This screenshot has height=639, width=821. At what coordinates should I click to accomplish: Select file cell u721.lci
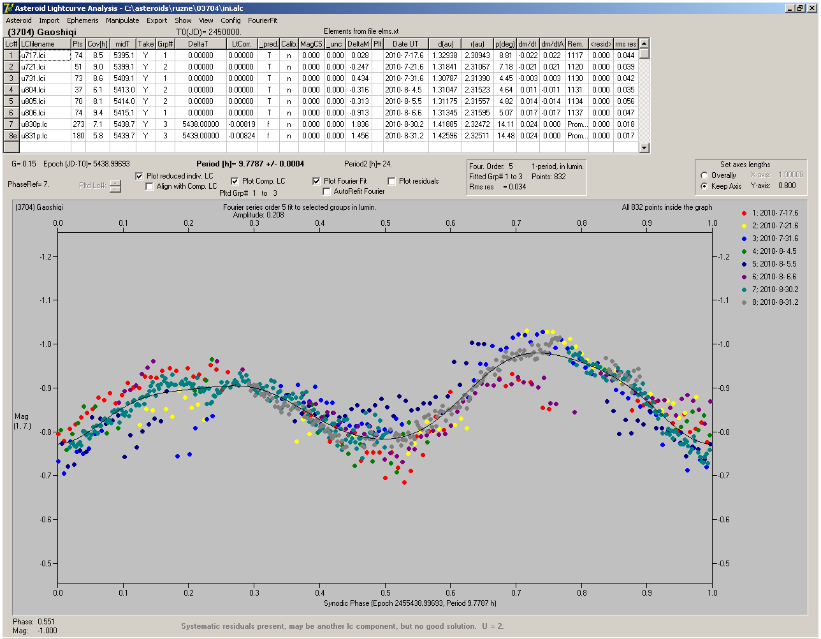click(45, 67)
